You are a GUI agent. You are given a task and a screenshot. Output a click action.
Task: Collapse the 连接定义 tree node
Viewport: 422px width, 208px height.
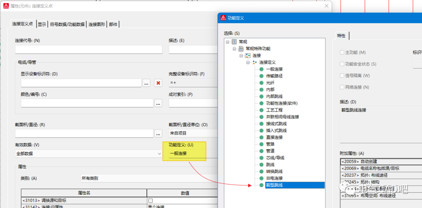point(248,63)
